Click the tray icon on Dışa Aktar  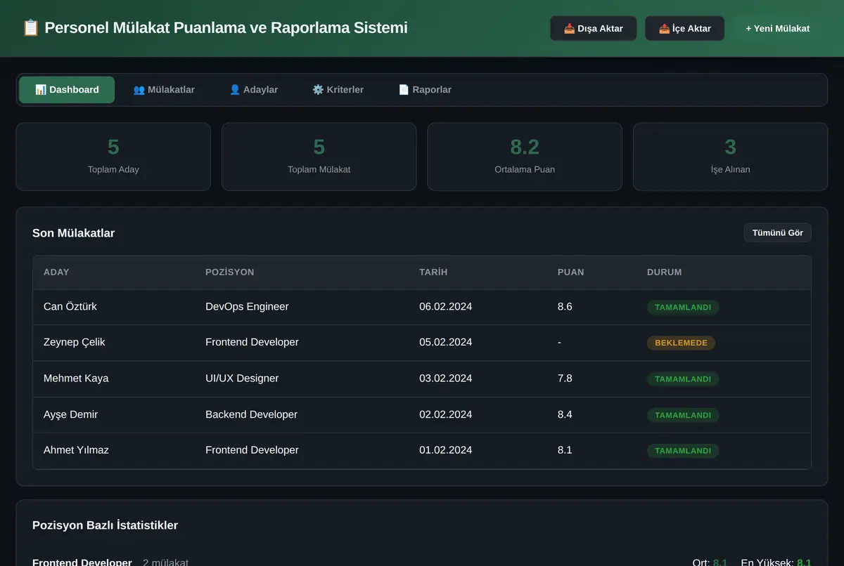(570, 29)
